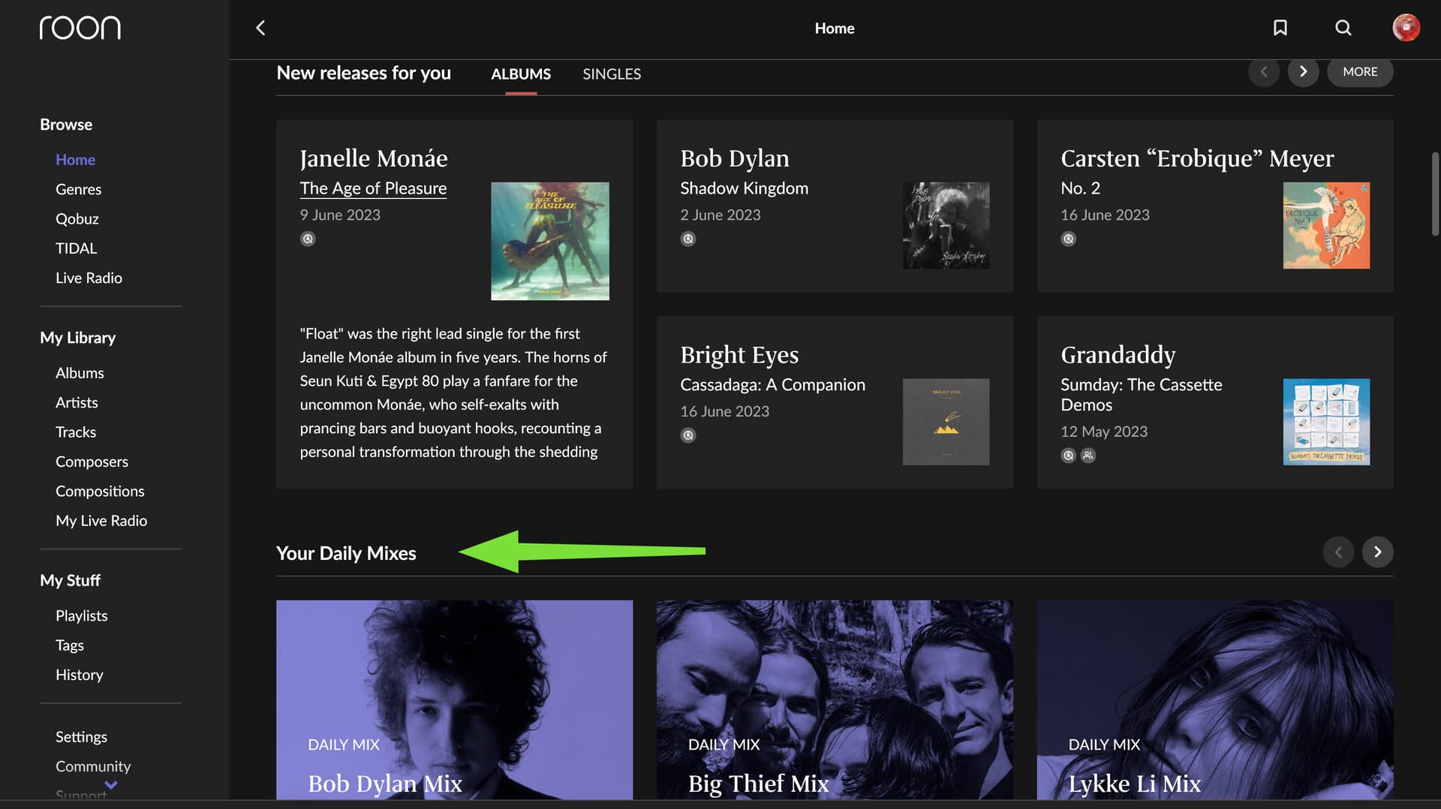Switch to the SINGLES tab
The height and width of the screenshot is (809, 1441).
(x=611, y=74)
